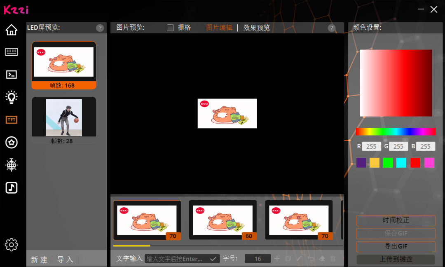Open the Home page icon in sidebar
Screen dimensions: 445x267
pos(12,30)
